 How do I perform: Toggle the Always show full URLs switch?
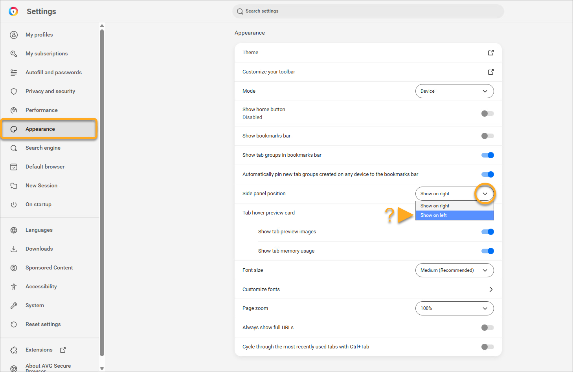click(x=487, y=328)
